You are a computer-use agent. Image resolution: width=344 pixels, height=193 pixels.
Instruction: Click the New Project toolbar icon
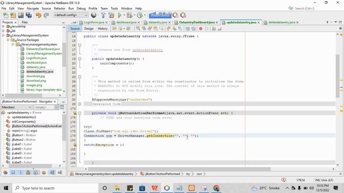(x=13, y=15)
